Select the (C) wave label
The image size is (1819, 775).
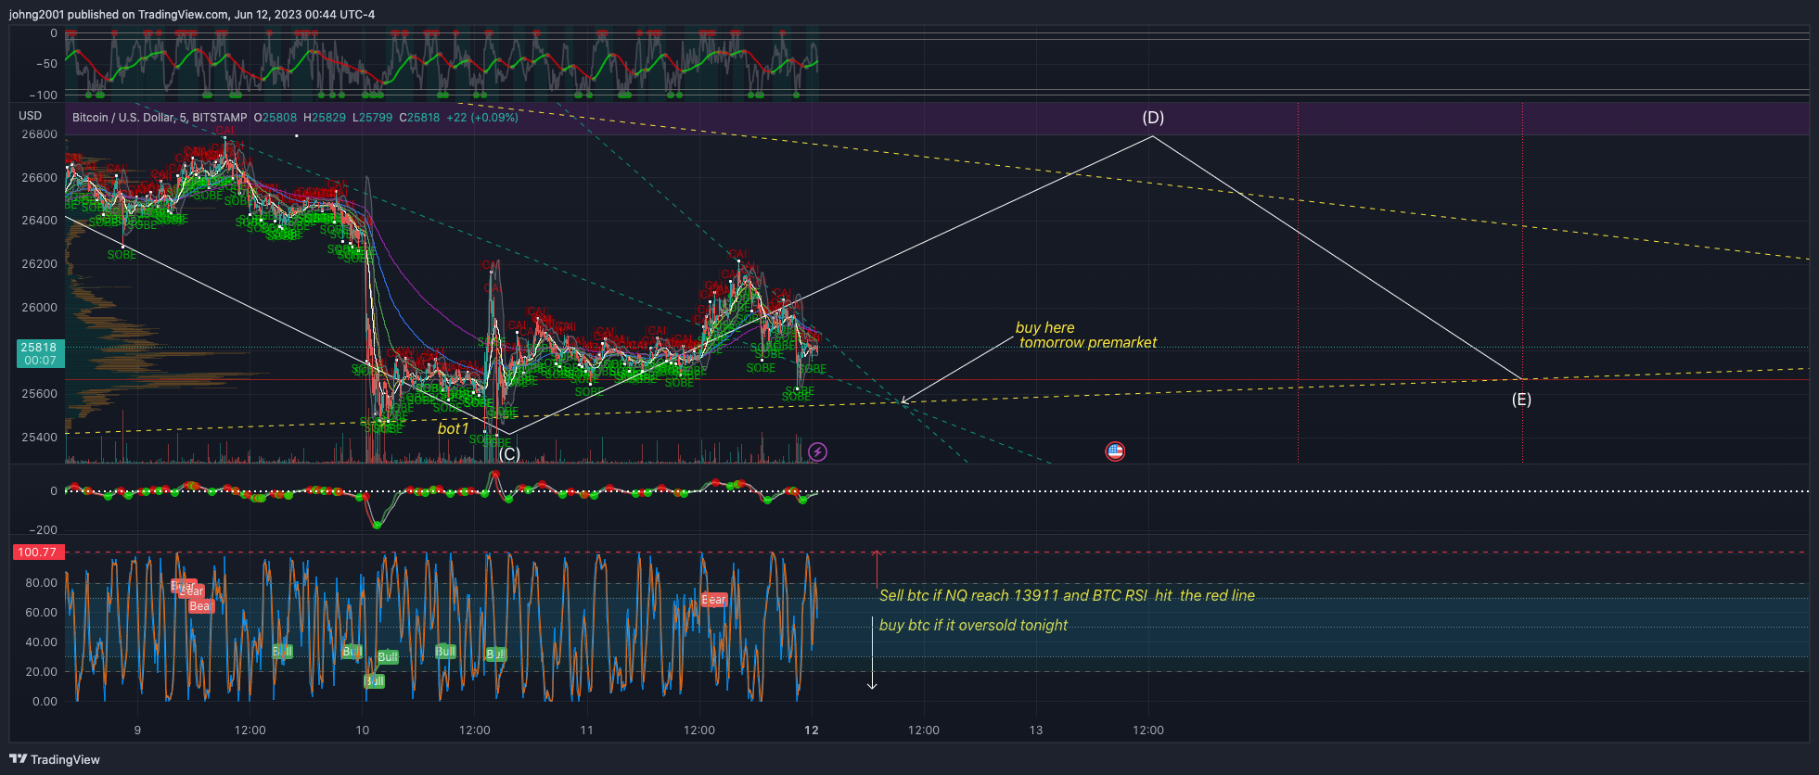(509, 454)
